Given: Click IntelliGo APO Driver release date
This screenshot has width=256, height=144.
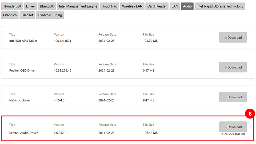Looking at the screenshot, I should [x=106, y=41].
